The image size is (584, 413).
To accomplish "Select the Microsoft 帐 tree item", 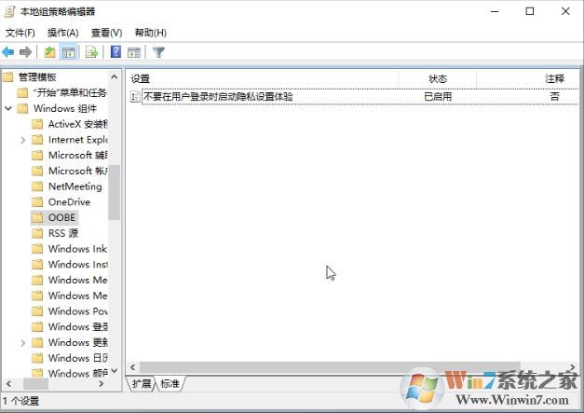I will (78, 171).
